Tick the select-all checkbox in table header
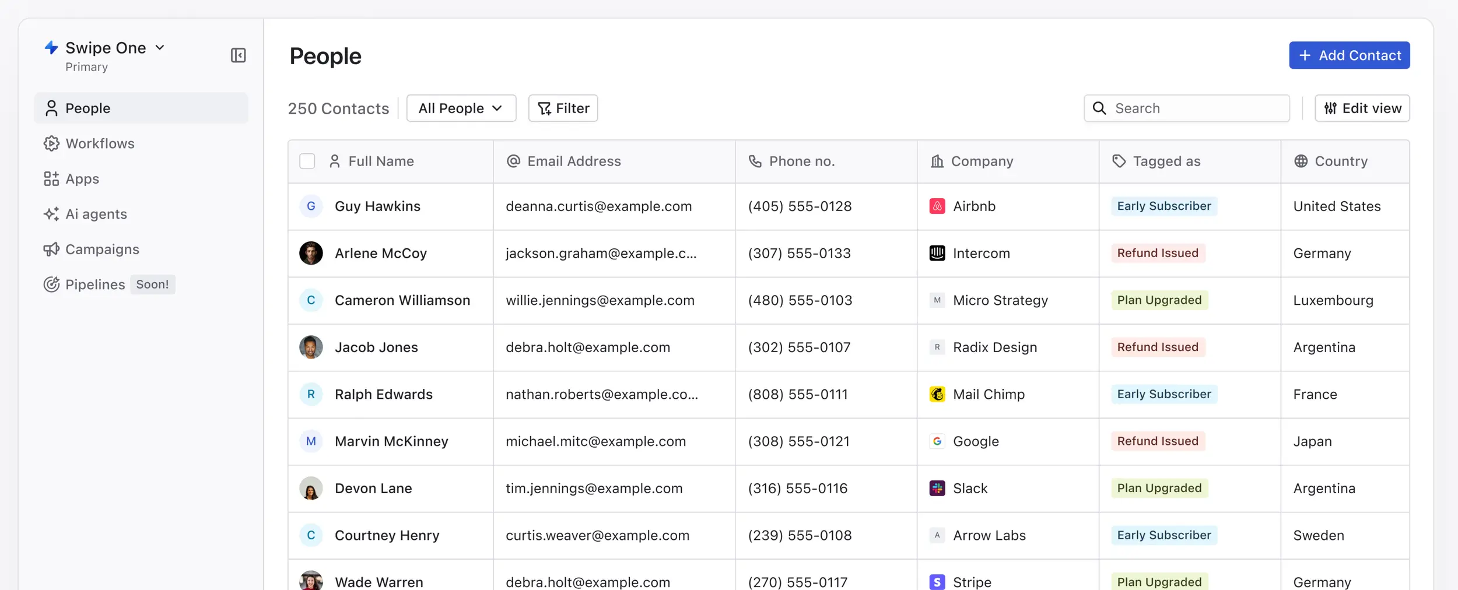This screenshot has height=590, width=1458. point(307,161)
